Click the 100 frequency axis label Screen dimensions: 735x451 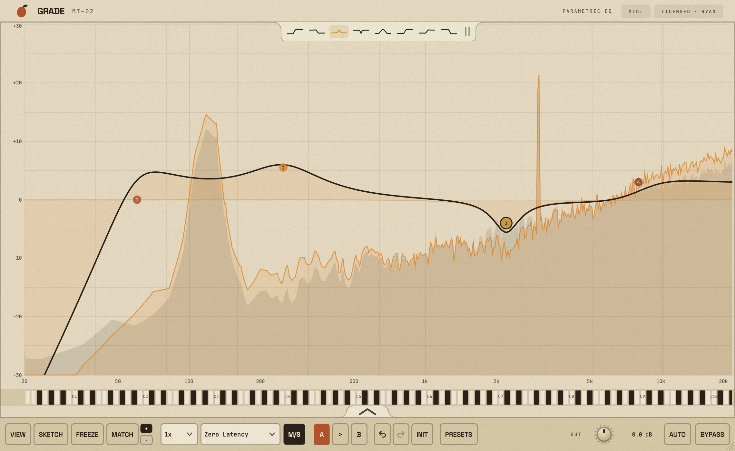189,381
